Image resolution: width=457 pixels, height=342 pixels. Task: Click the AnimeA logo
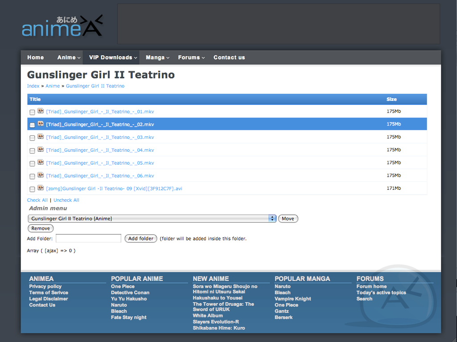pos(62,27)
